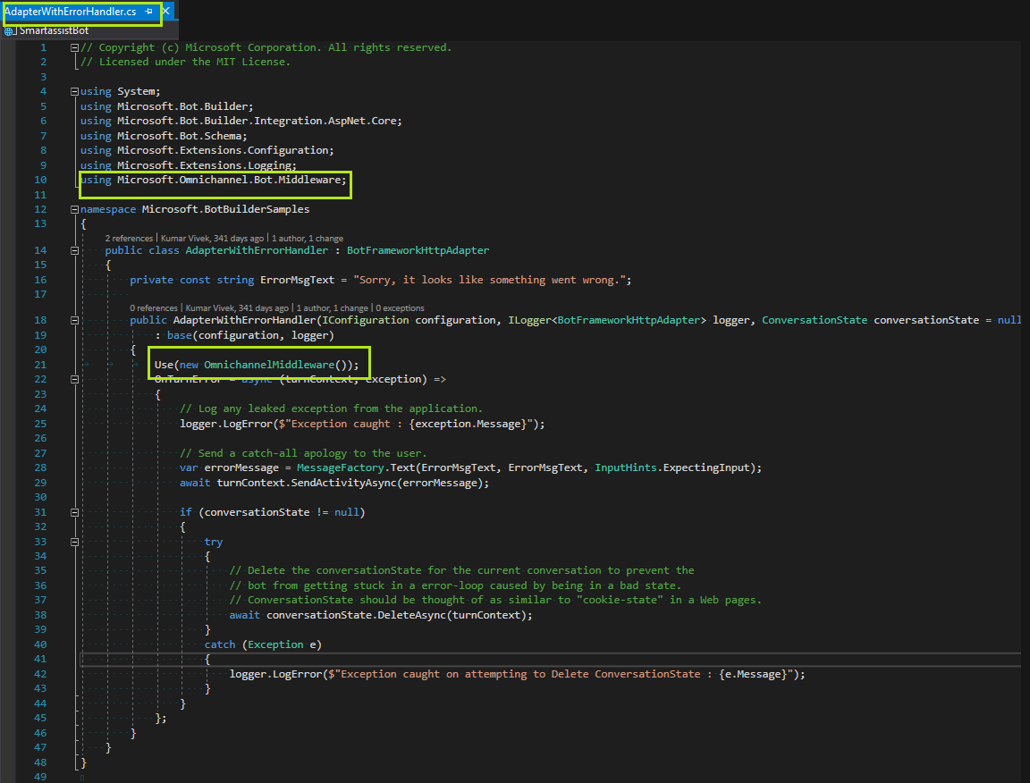Collapse the AdapterWithErrorHandler class at line 14
1030x783 pixels.
[x=74, y=251]
